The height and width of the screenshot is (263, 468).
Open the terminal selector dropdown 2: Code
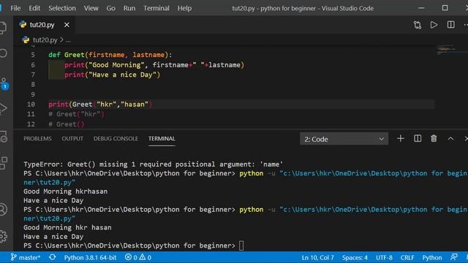coord(344,139)
